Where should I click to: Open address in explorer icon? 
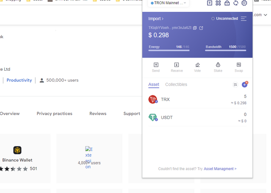pyautogui.click(x=201, y=28)
